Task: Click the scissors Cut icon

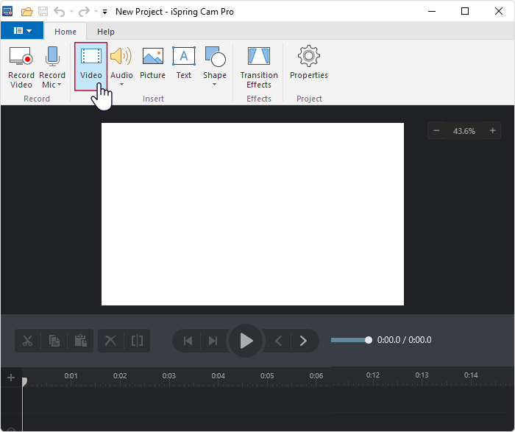Action: coord(28,341)
